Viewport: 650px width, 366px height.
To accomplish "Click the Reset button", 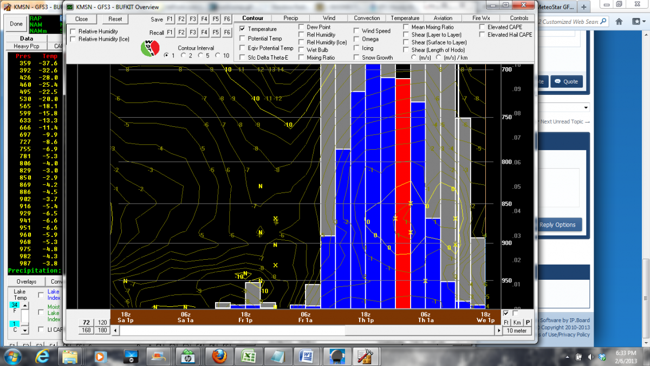I will tap(115, 19).
